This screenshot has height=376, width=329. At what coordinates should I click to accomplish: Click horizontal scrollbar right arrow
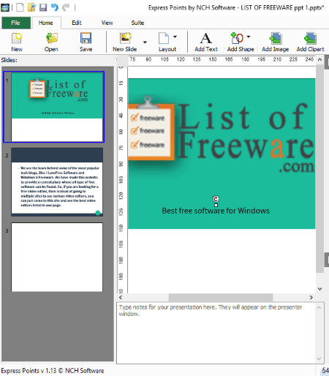(x=311, y=297)
